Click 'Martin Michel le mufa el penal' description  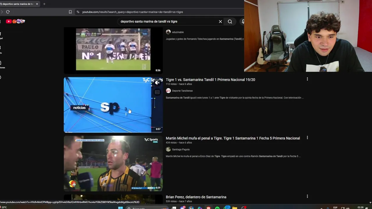pyautogui.click(x=233, y=156)
